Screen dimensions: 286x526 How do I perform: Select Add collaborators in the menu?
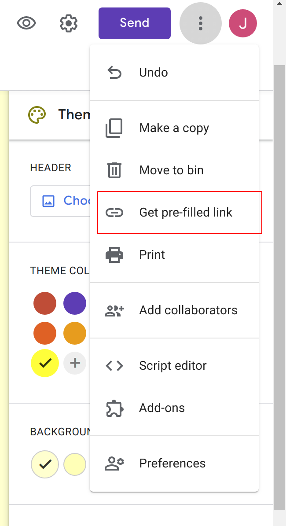pyautogui.click(x=188, y=310)
